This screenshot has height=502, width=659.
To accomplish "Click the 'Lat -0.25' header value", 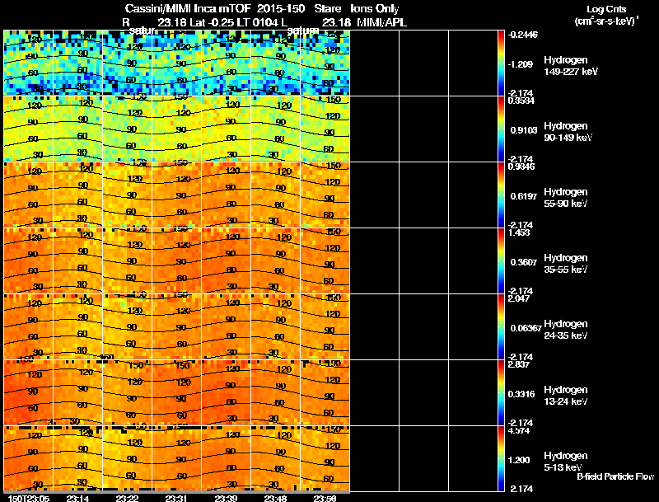I will (213, 23).
